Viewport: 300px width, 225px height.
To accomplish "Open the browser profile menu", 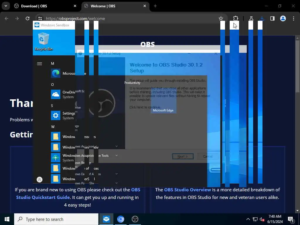I will tap(283, 18).
